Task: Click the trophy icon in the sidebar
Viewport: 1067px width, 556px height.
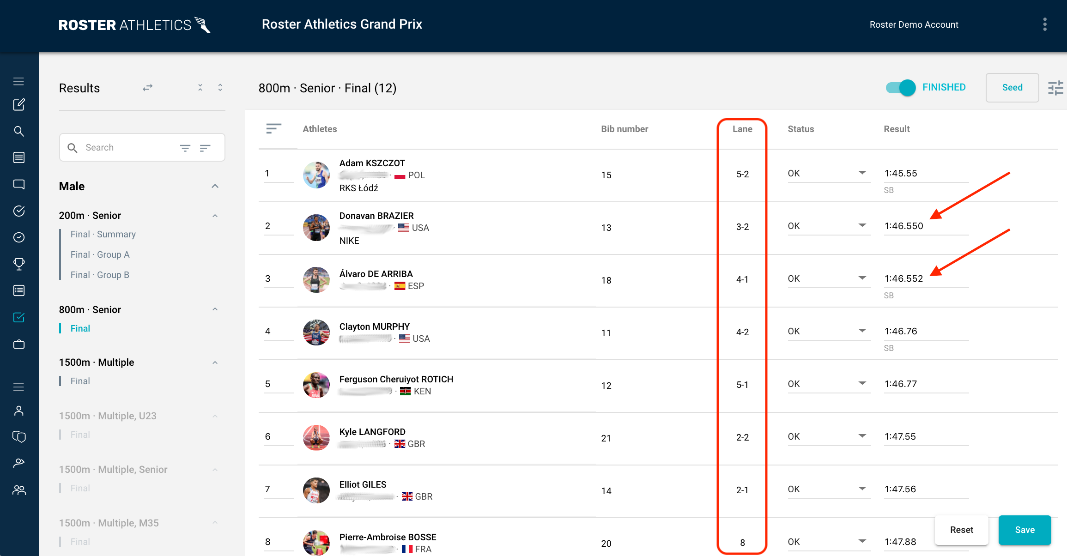Action: (x=19, y=264)
